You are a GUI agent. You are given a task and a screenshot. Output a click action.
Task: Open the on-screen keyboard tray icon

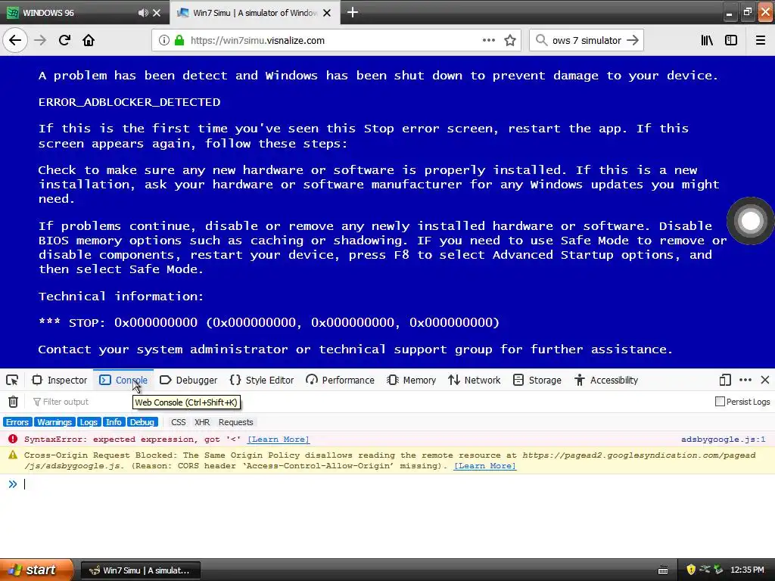[663, 570]
